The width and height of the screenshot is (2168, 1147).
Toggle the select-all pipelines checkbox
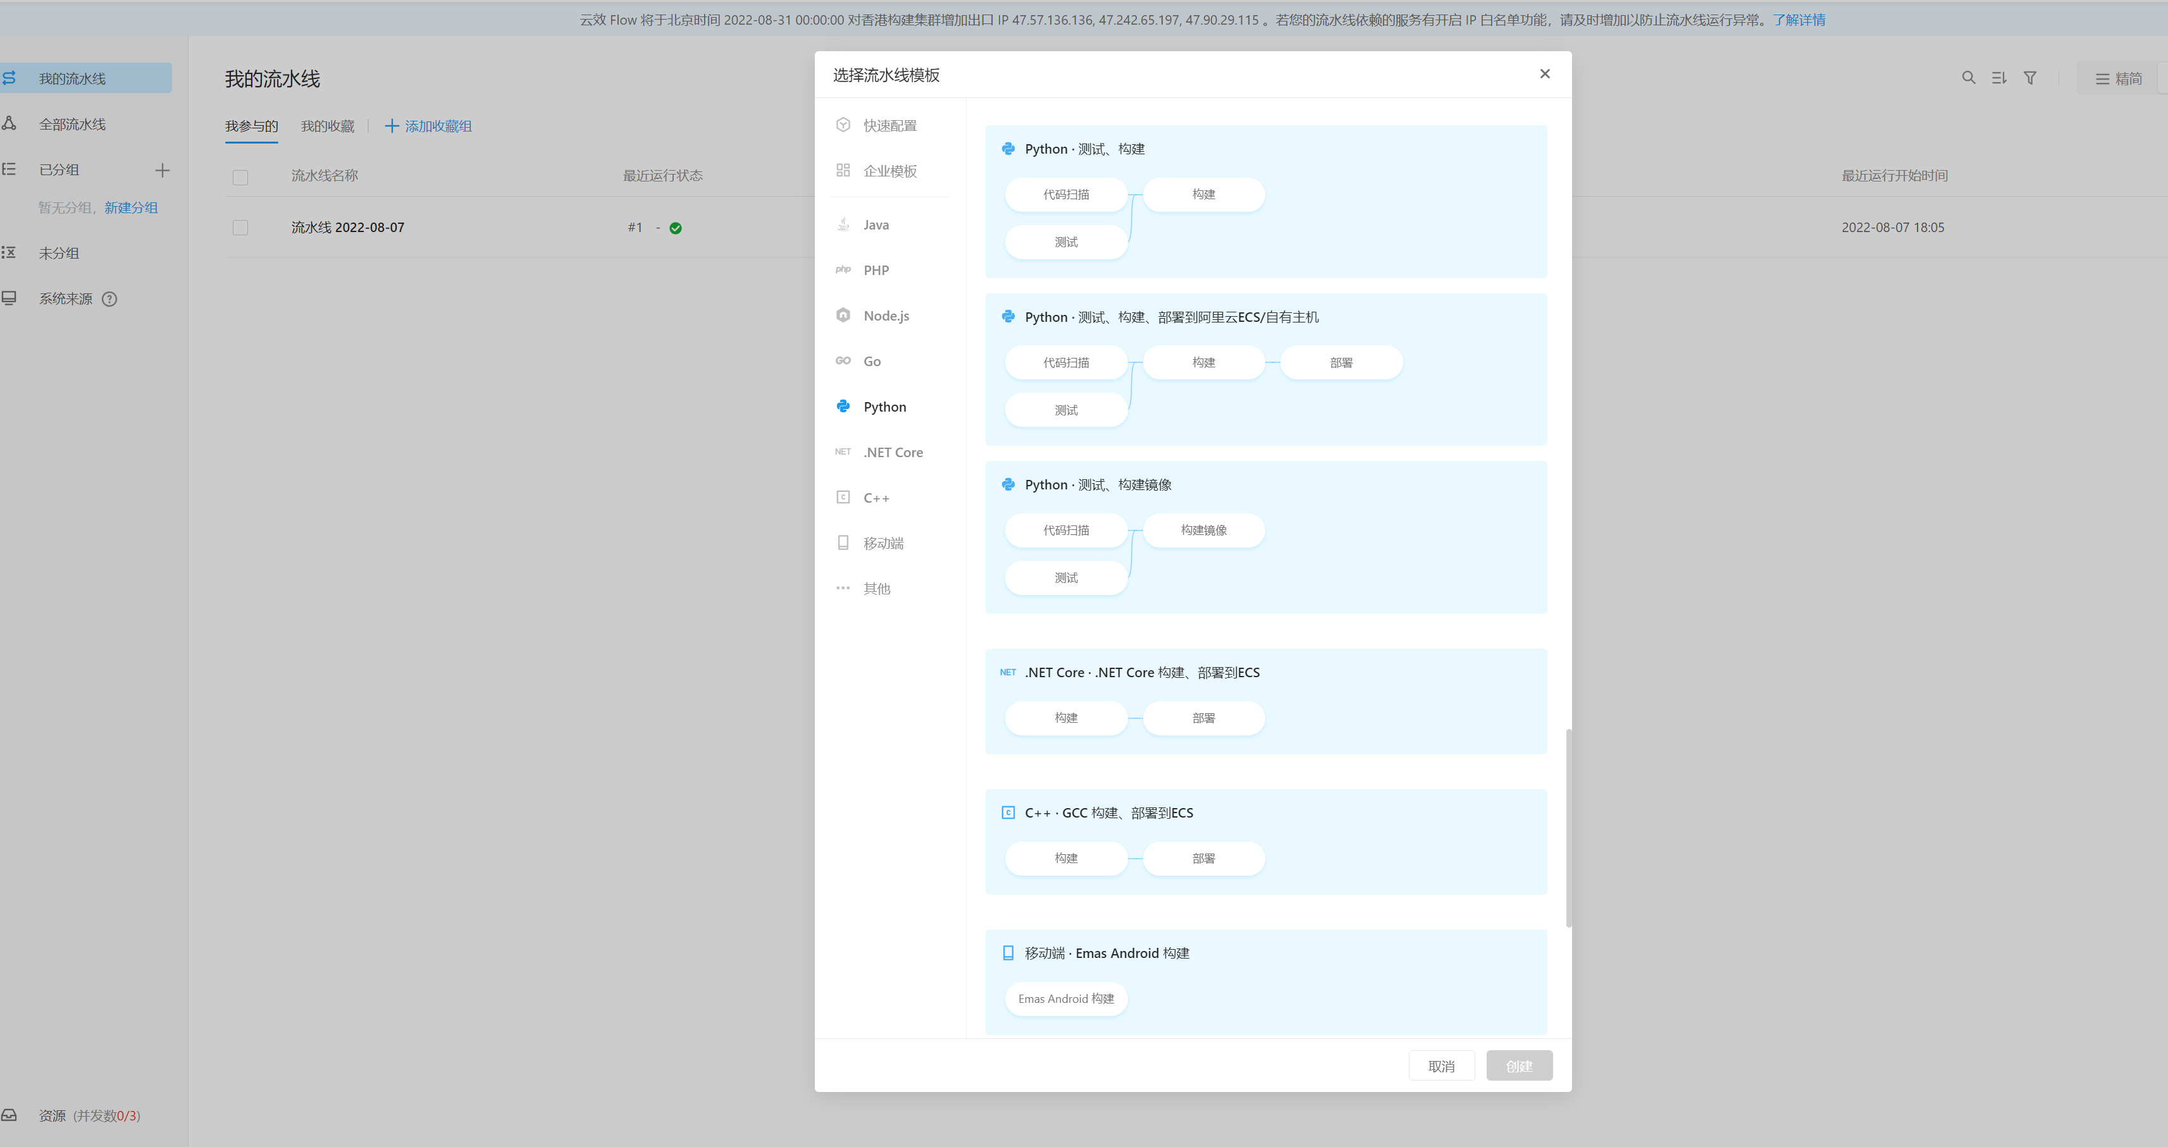[x=240, y=178]
